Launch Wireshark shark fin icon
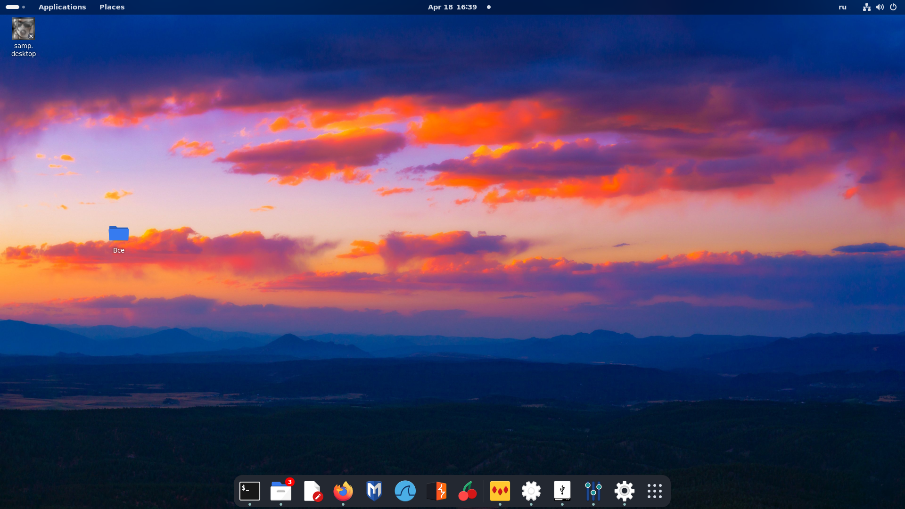Viewport: 905px width, 509px height. tap(405, 491)
